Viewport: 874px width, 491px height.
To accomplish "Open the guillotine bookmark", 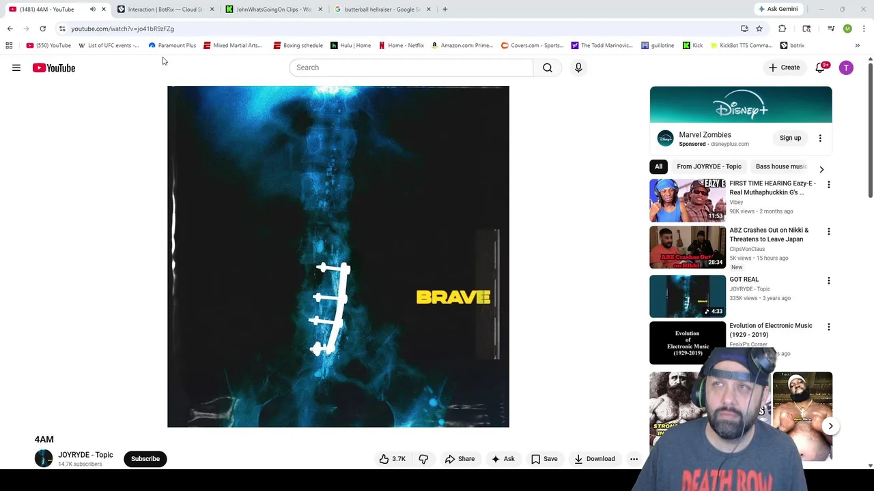I will pos(658,46).
